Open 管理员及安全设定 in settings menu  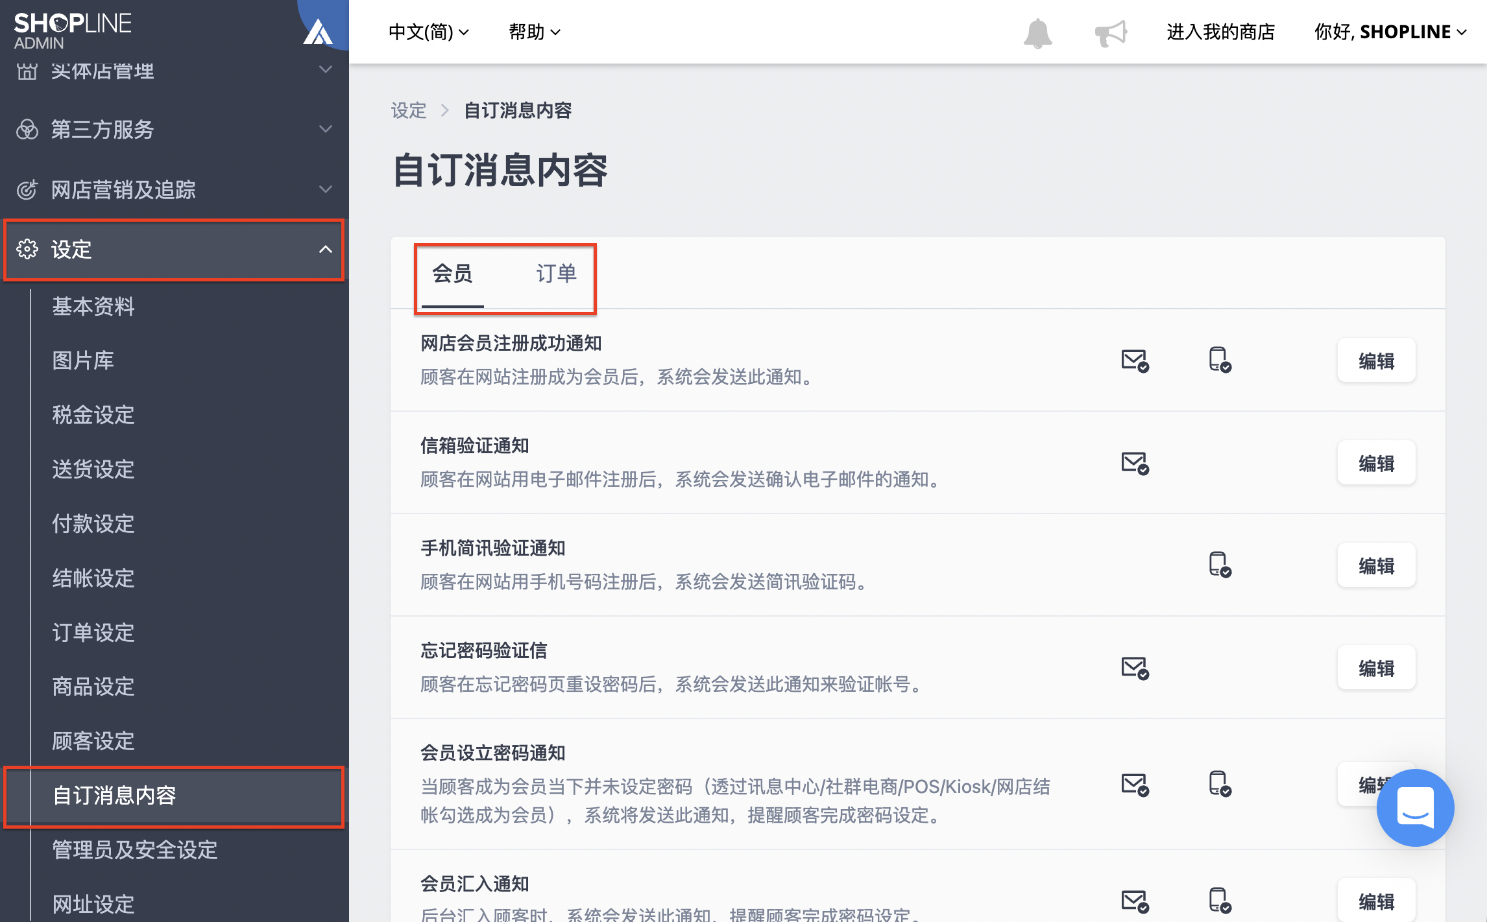[x=135, y=850]
